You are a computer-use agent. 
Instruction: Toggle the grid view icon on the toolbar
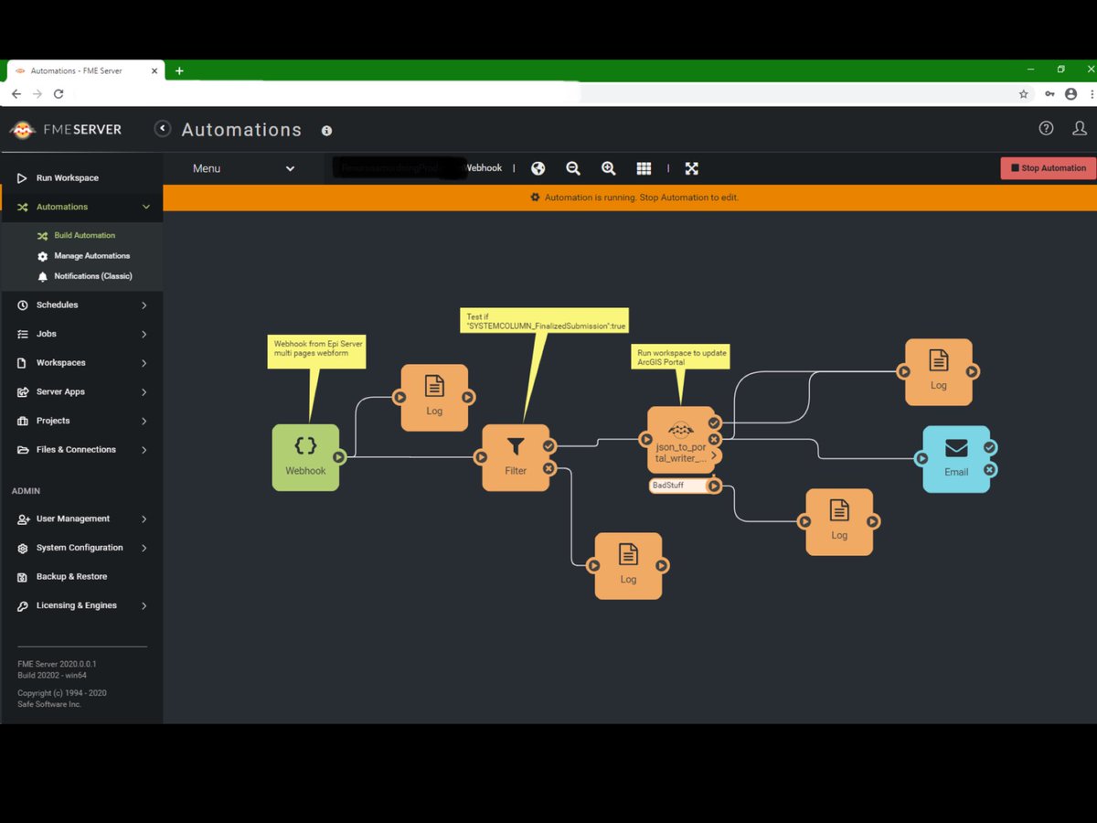click(644, 168)
